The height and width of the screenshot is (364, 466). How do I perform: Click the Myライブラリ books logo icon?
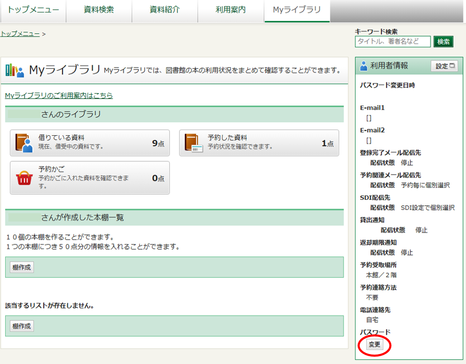click(15, 70)
